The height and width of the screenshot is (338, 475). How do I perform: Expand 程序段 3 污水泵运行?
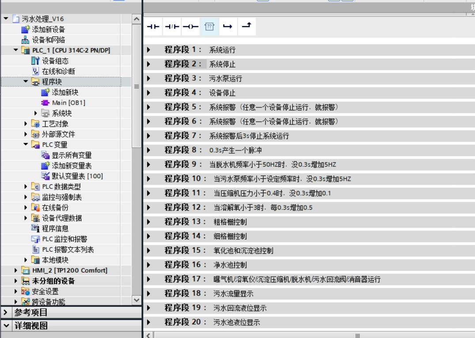(x=148, y=79)
